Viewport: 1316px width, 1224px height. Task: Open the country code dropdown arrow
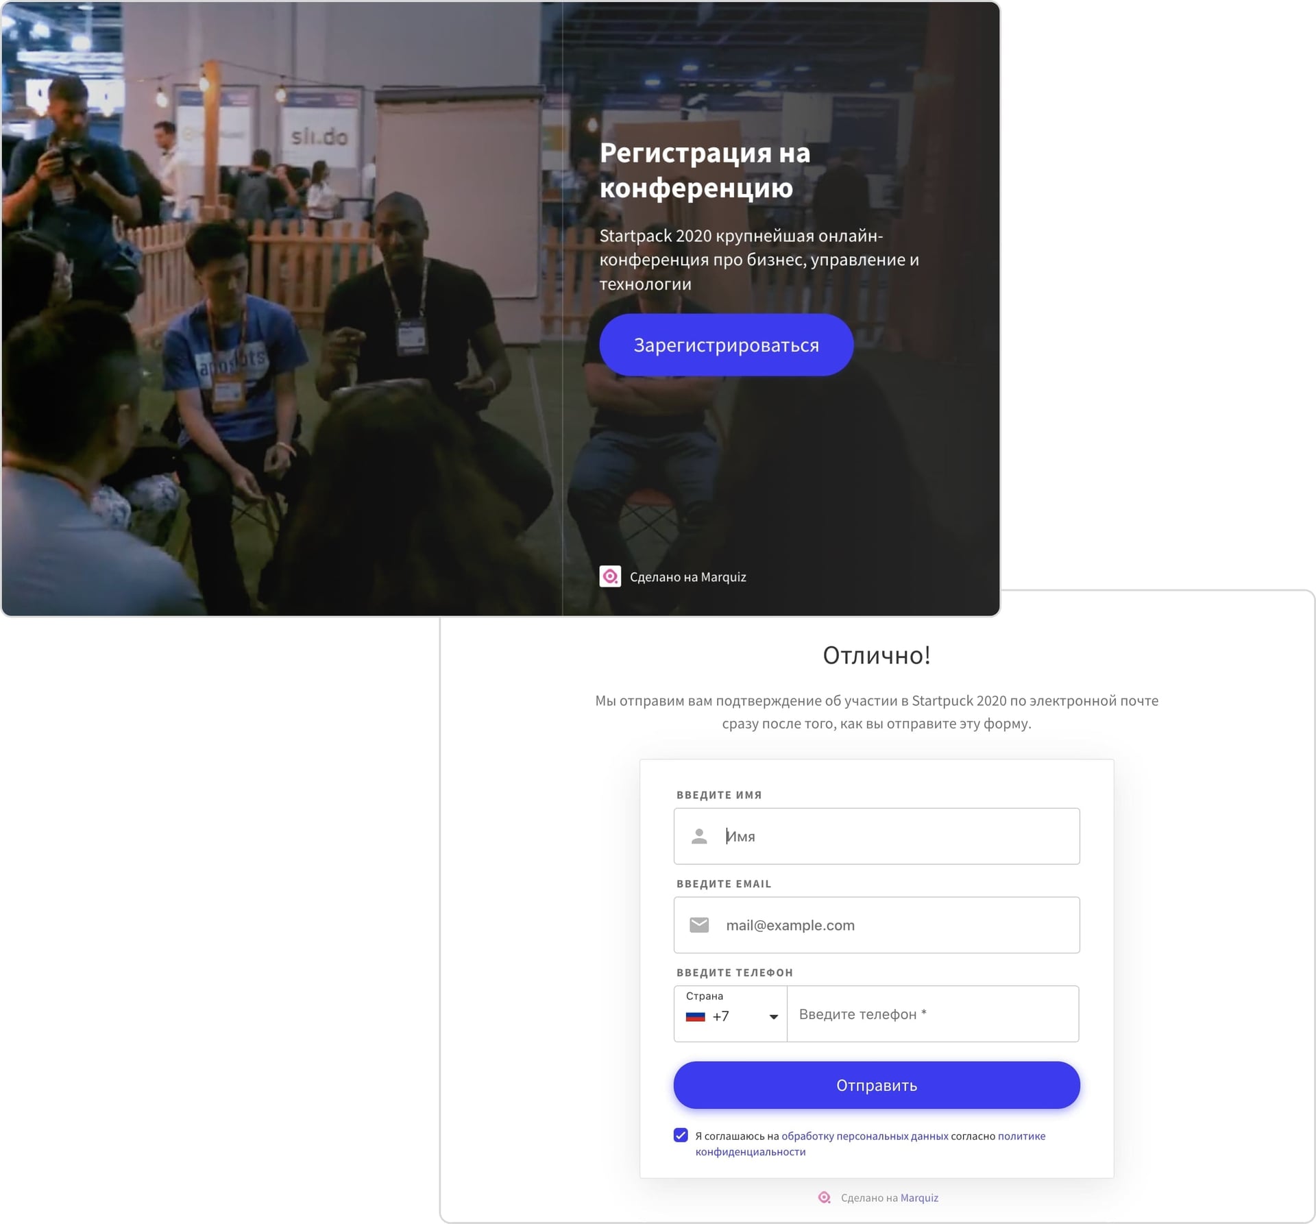773,1016
